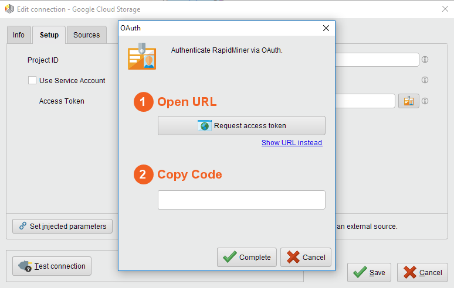Click info icon next to Access Token field

pos(425,101)
